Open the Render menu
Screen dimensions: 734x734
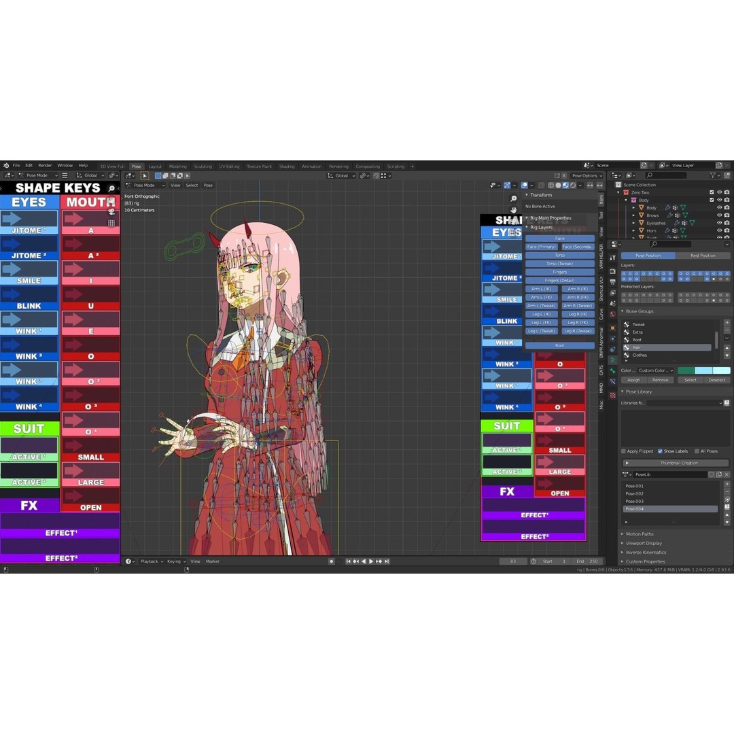45,165
